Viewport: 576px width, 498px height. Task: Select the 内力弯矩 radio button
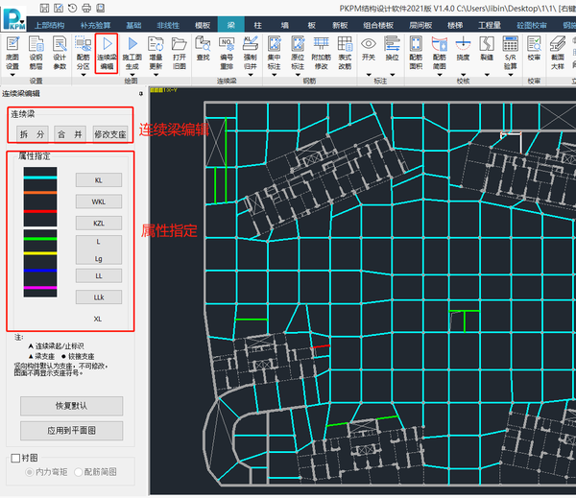pyautogui.click(x=29, y=472)
